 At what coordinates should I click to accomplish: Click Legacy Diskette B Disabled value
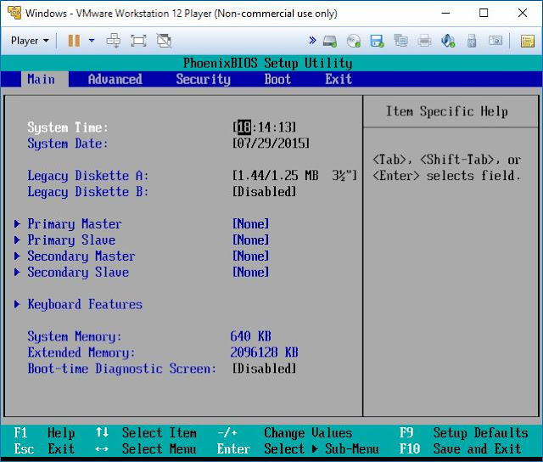point(264,191)
